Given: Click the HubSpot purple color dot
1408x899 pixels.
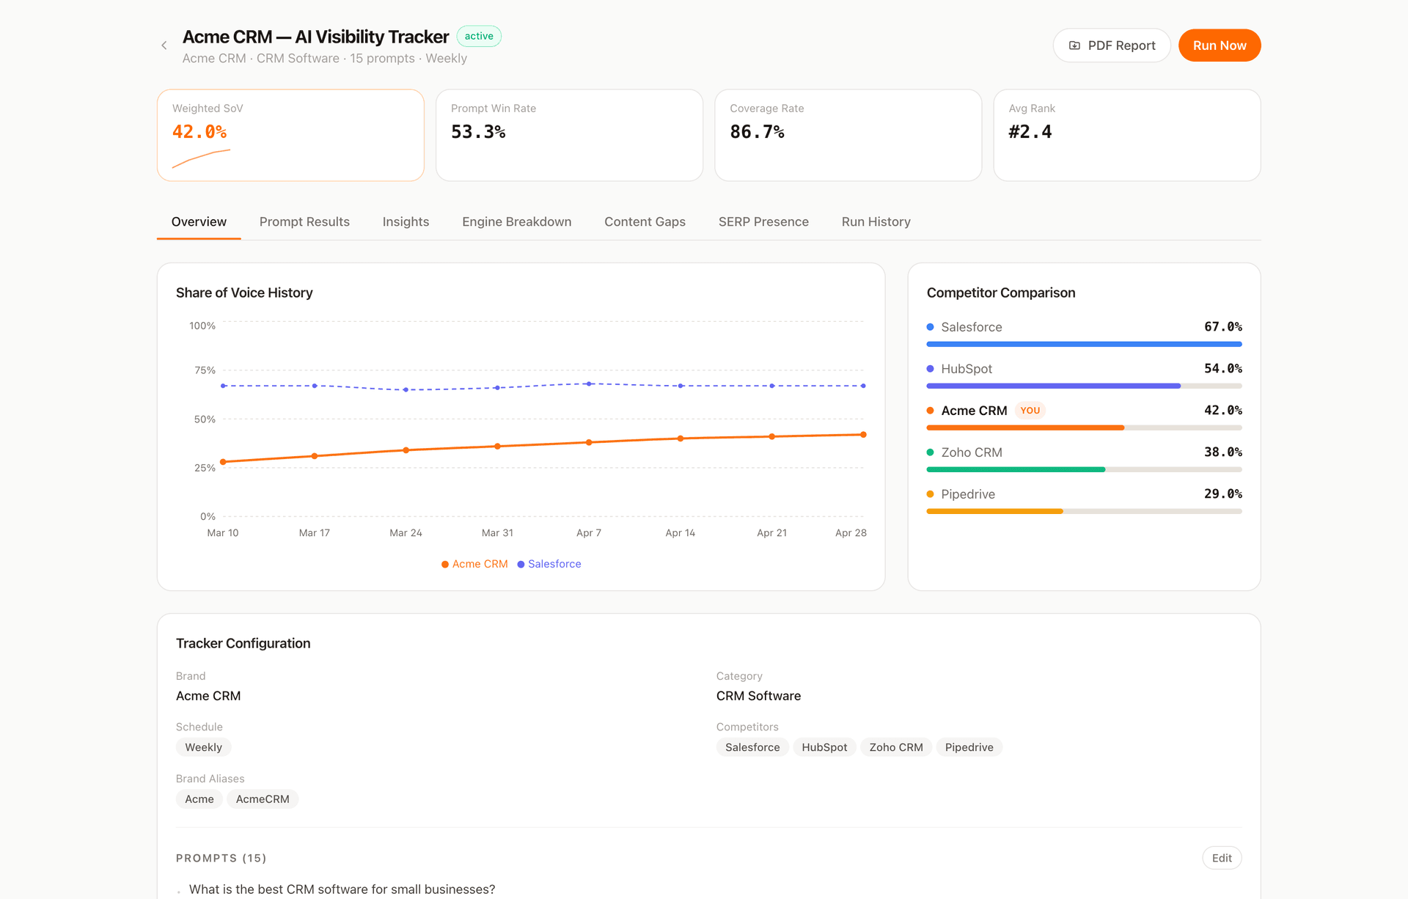Looking at the screenshot, I should [930, 369].
